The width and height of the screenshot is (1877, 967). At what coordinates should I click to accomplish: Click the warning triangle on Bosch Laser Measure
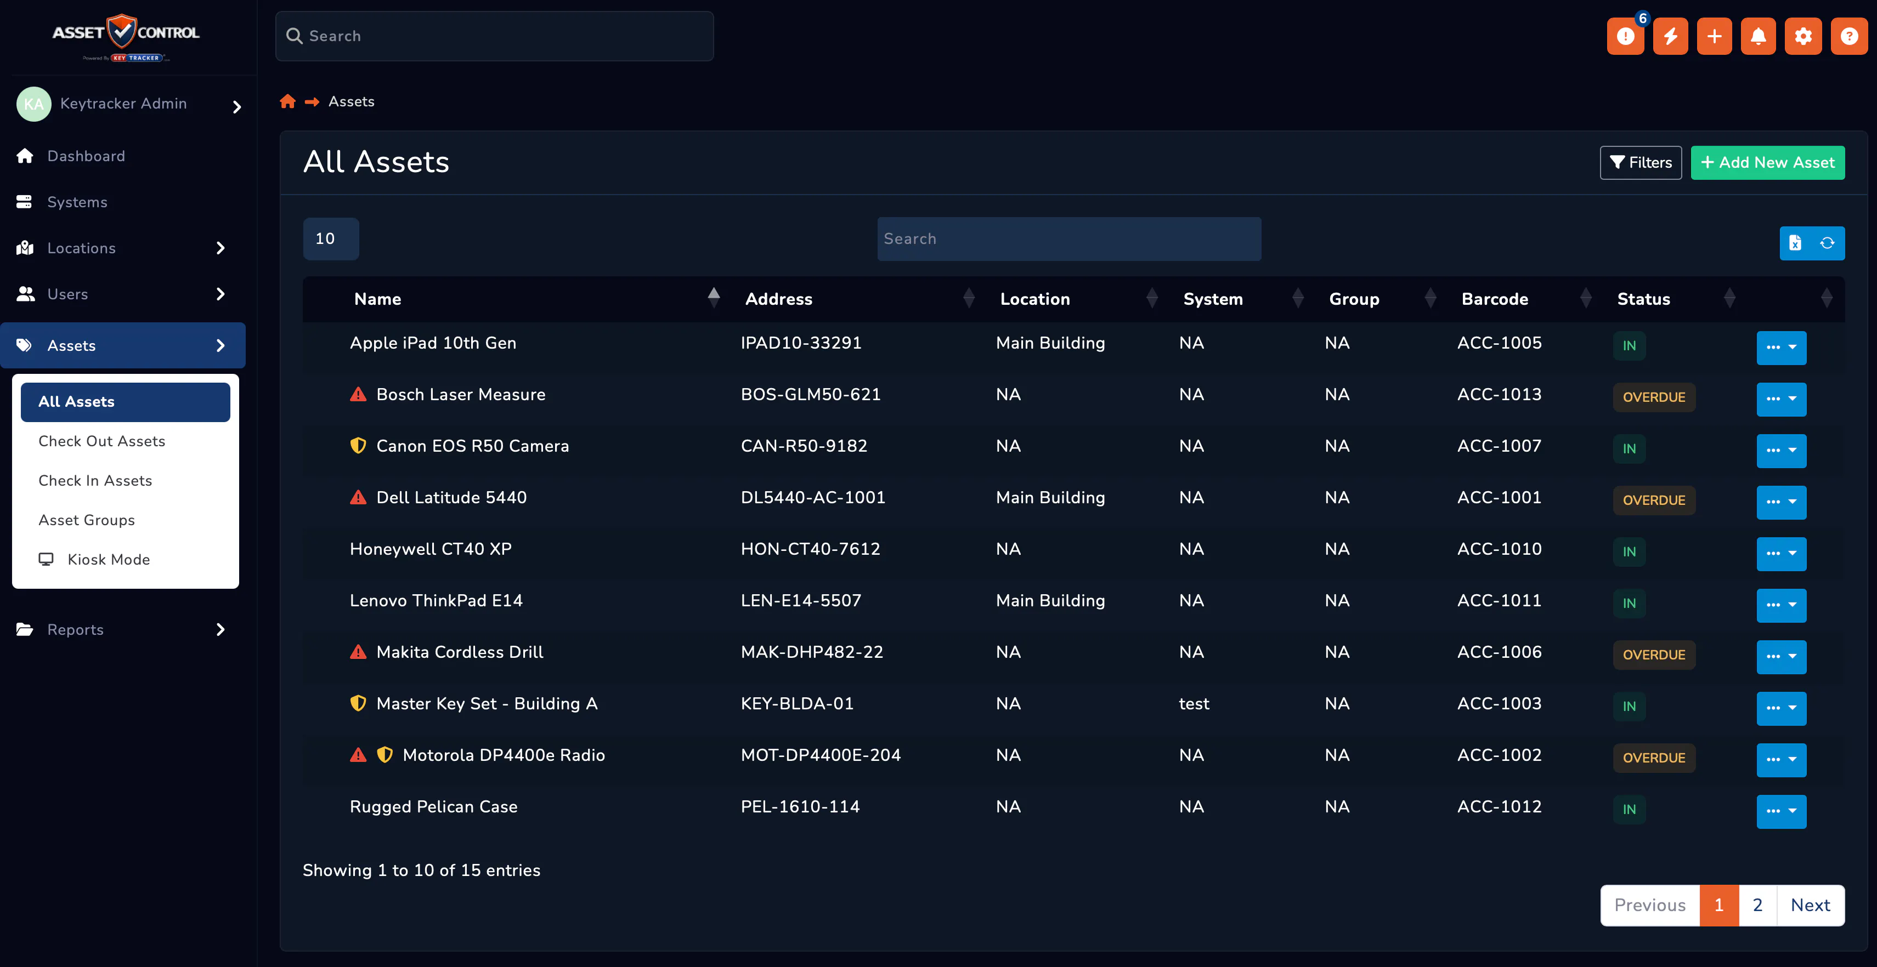click(x=358, y=395)
